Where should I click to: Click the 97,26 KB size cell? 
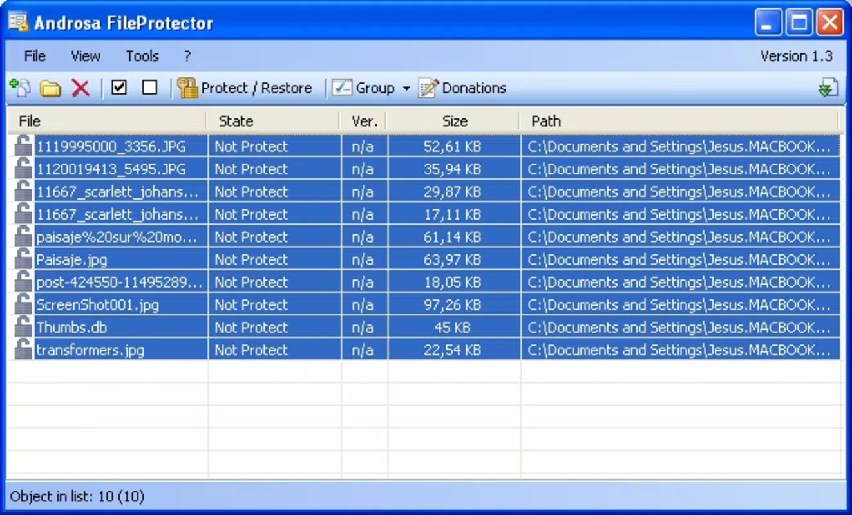click(453, 305)
